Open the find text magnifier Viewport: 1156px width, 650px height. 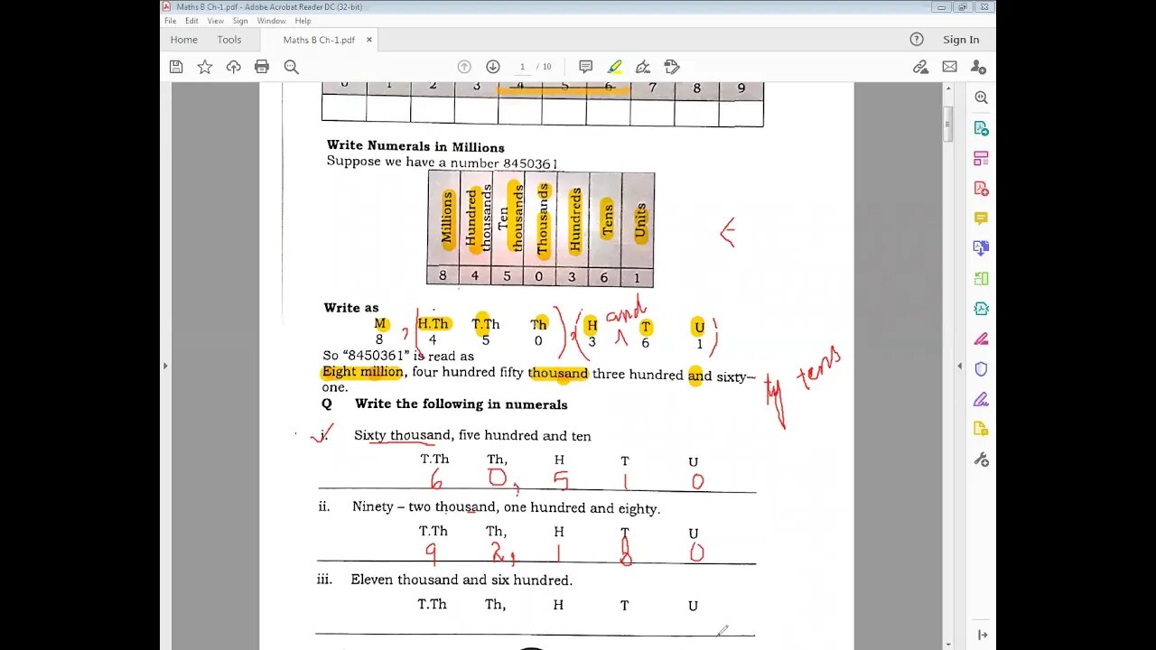point(291,67)
